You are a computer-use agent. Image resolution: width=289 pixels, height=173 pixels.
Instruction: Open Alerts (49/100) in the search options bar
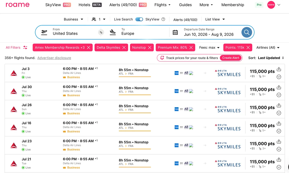click(185, 20)
